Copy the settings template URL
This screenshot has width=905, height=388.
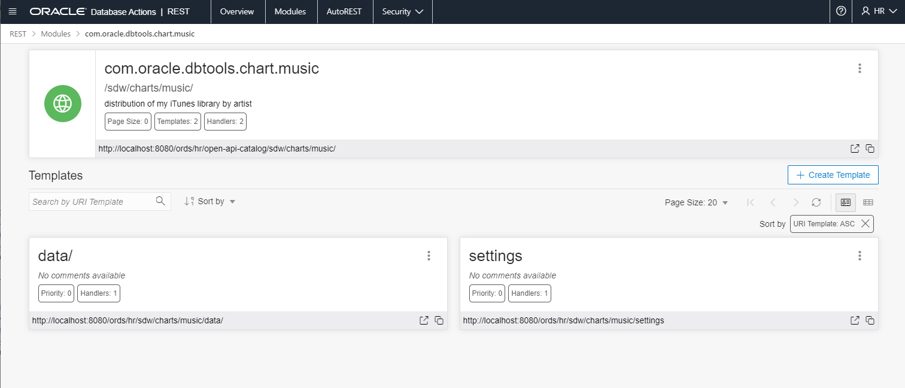(870, 320)
